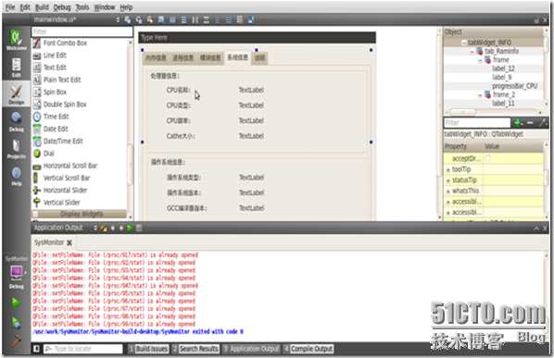554x358 pixels.
Task: Switch to the SysMonitor output tab
Action: (49, 242)
